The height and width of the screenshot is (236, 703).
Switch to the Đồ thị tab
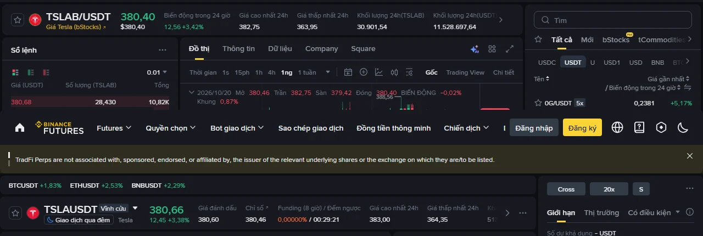pos(199,49)
